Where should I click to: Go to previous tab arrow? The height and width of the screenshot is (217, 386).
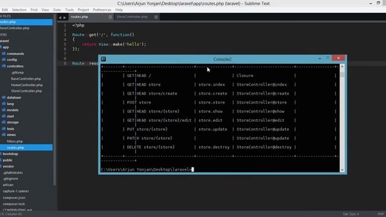tap(60, 17)
